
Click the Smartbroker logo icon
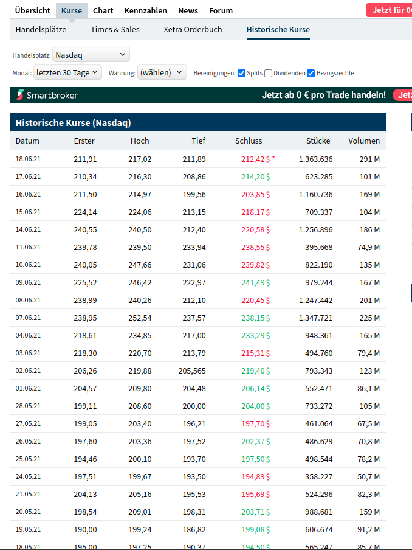tap(21, 95)
